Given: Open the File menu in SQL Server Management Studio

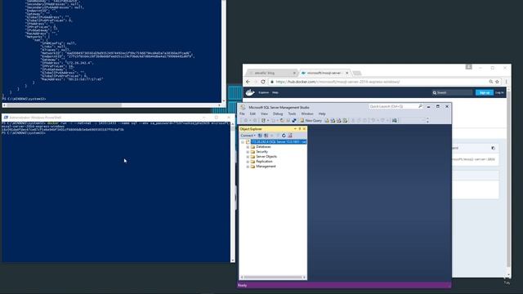Looking at the screenshot, I should (x=242, y=114).
